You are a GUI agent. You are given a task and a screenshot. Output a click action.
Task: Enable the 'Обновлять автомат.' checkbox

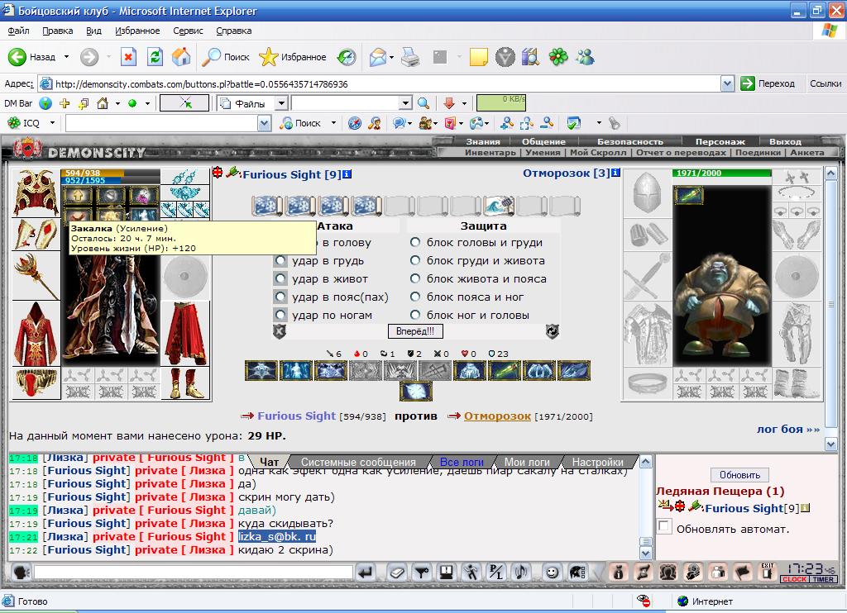(664, 527)
